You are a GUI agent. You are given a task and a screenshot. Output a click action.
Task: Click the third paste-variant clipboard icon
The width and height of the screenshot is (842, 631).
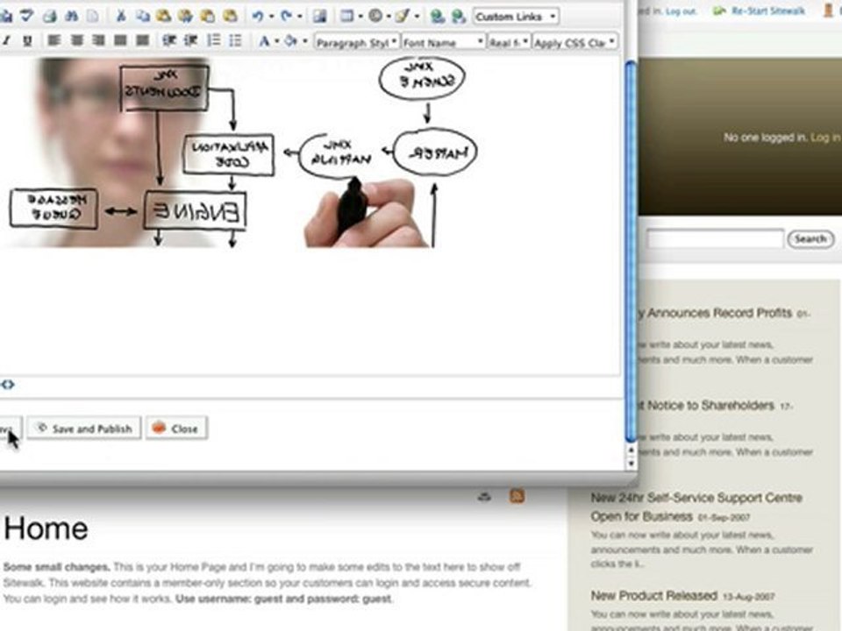point(208,16)
